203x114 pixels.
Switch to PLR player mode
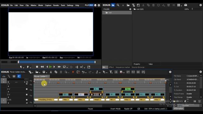[87, 5]
